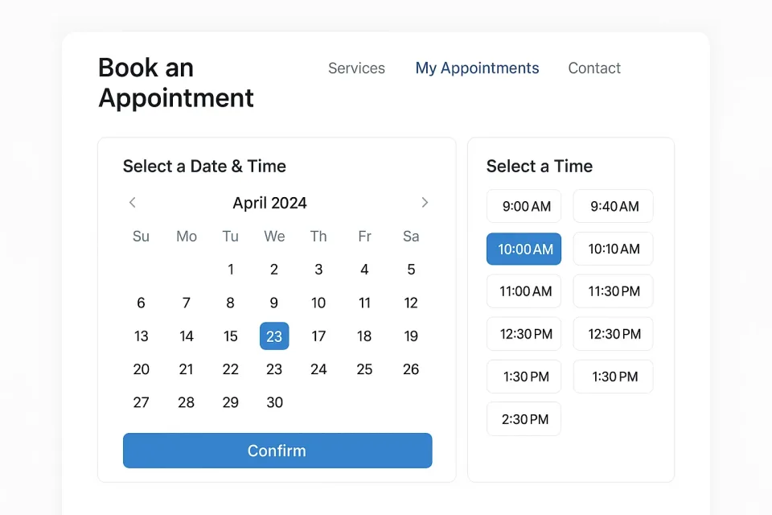Advance to next month using right chevron

pos(425,203)
